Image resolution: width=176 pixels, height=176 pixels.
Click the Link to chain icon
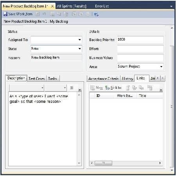pyautogui.click(x=108, y=88)
